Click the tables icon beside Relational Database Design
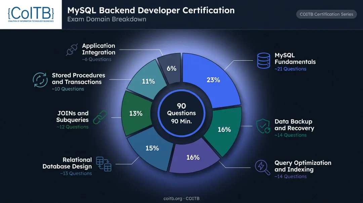Image resolution: width=363 pixels, height=203 pixels. click(x=104, y=164)
